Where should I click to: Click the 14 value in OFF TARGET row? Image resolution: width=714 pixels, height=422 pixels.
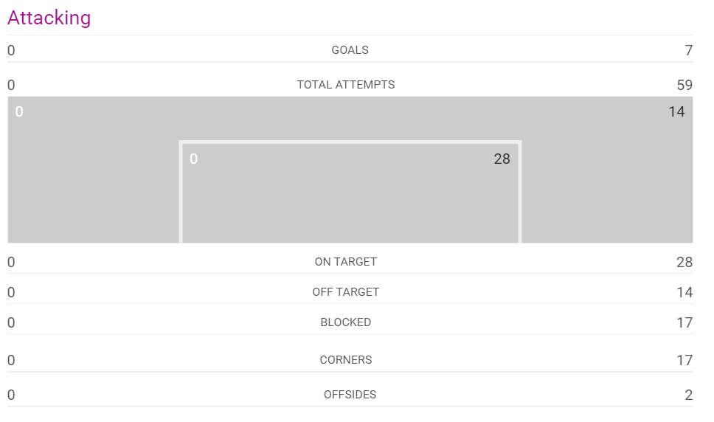(x=684, y=292)
